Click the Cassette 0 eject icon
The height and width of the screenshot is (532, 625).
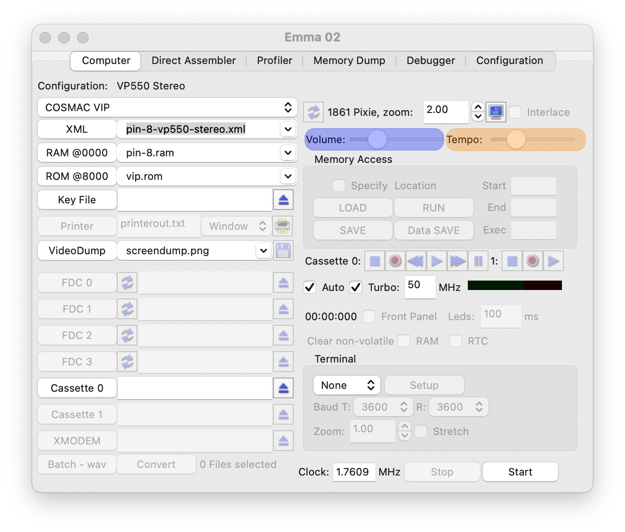pos(283,388)
